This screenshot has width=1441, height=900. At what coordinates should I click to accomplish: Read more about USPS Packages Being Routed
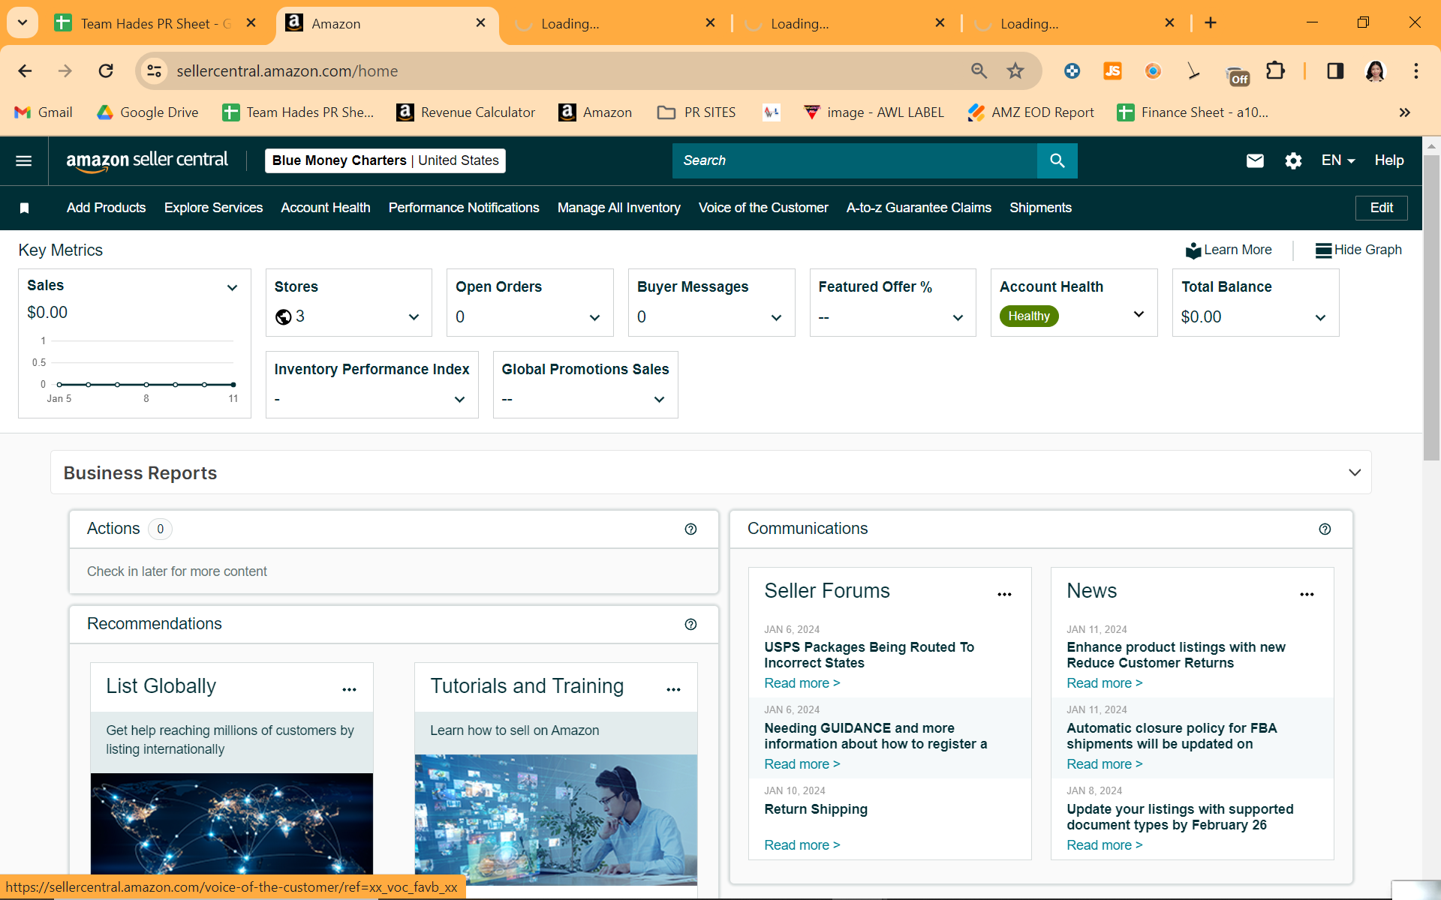tap(802, 683)
